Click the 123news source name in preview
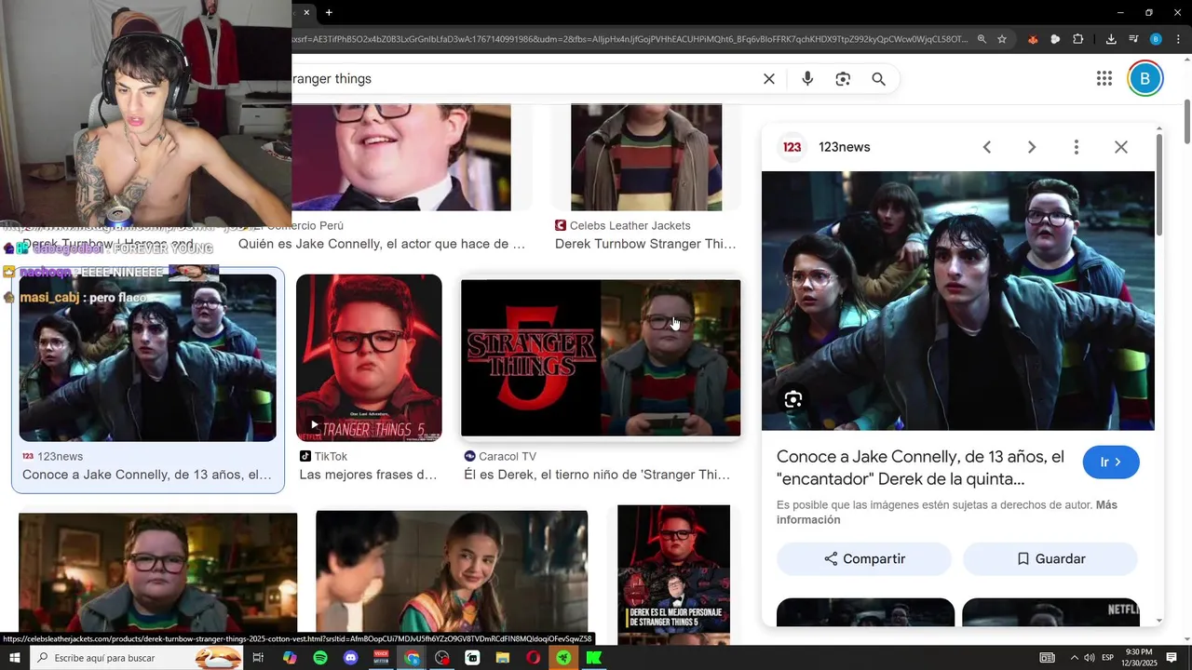The width and height of the screenshot is (1192, 670). (x=845, y=147)
